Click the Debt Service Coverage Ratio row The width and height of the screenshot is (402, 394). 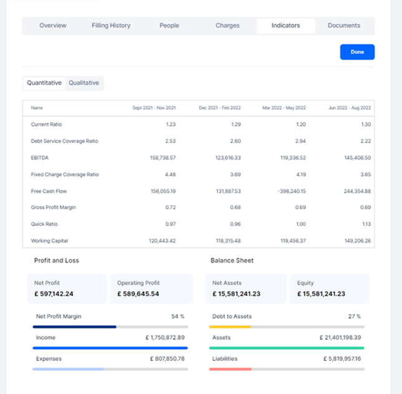tap(64, 141)
